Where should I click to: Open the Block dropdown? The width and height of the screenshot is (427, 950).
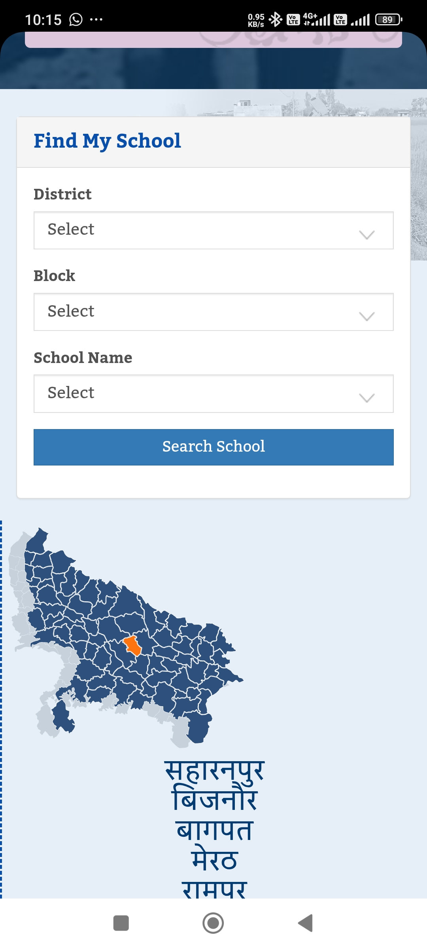pos(213,312)
